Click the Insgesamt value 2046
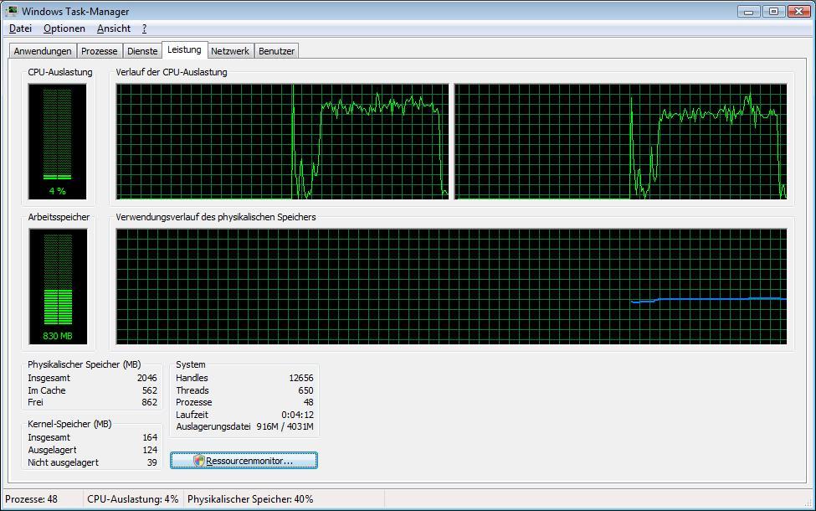 (146, 378)
